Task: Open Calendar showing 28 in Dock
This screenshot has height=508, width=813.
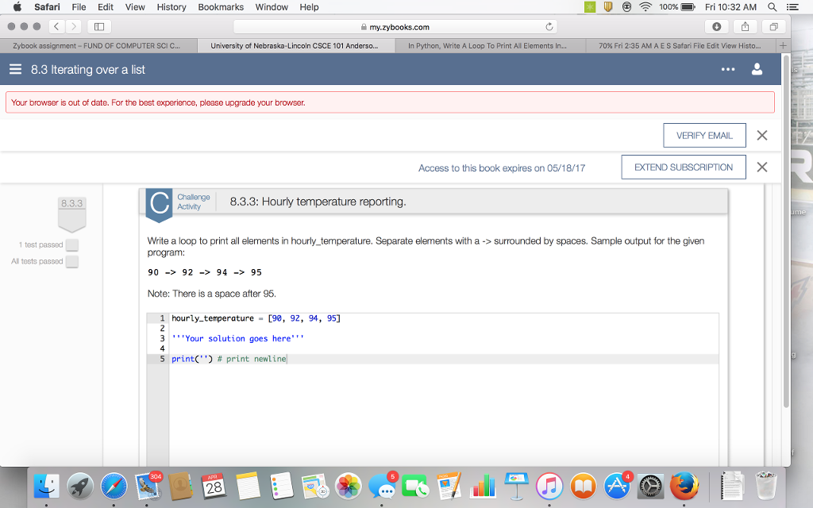Action: pyautogui.click(x=214, y=487)
